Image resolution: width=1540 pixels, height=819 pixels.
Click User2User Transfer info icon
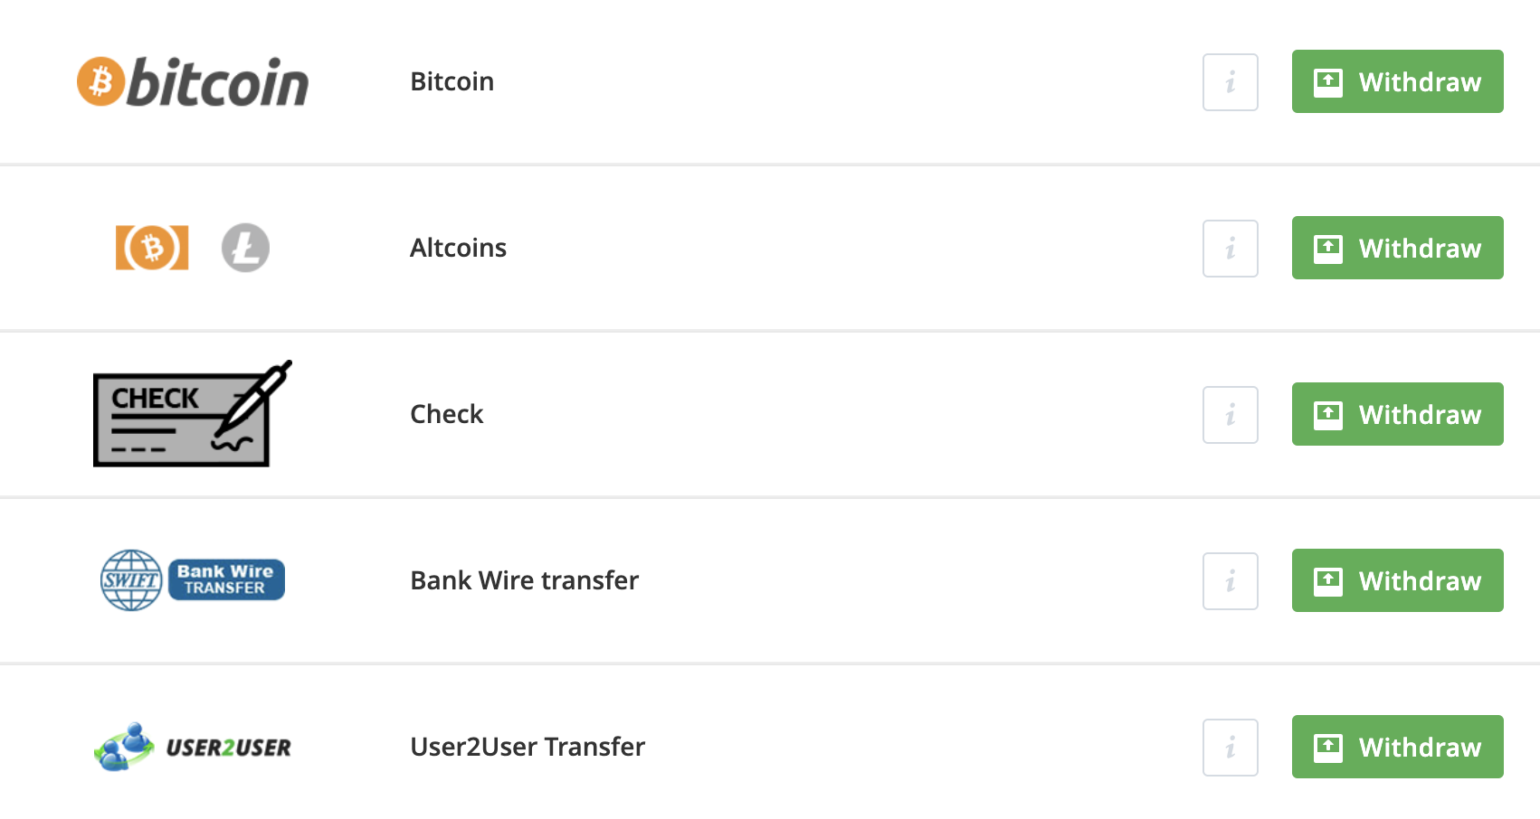click(1230, 748)
